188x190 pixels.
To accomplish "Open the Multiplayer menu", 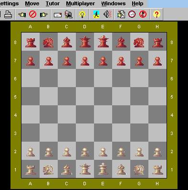I will pos(81,3).
